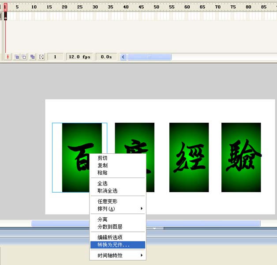Choose 剪切 in the context menu

click(x=102, y=158)
